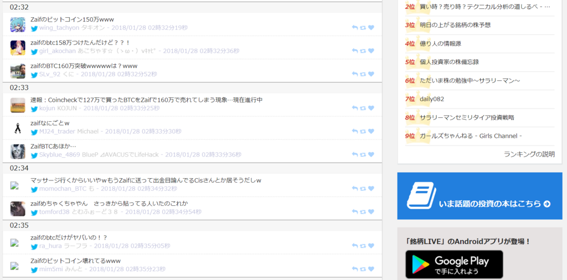The image size is (567, 280).
Task: Like Skyblue_4869's ZaifBTCあほか tweet
Action: coord(370,154)
